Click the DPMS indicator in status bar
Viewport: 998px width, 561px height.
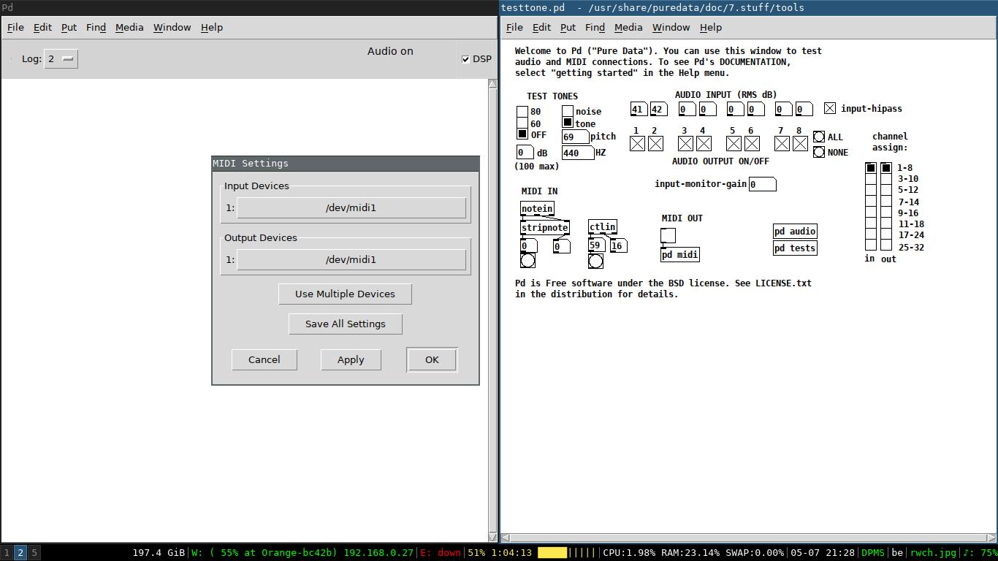point(872,553)
